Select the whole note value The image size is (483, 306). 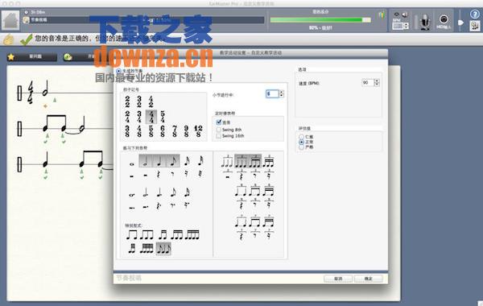pos(132,164)
